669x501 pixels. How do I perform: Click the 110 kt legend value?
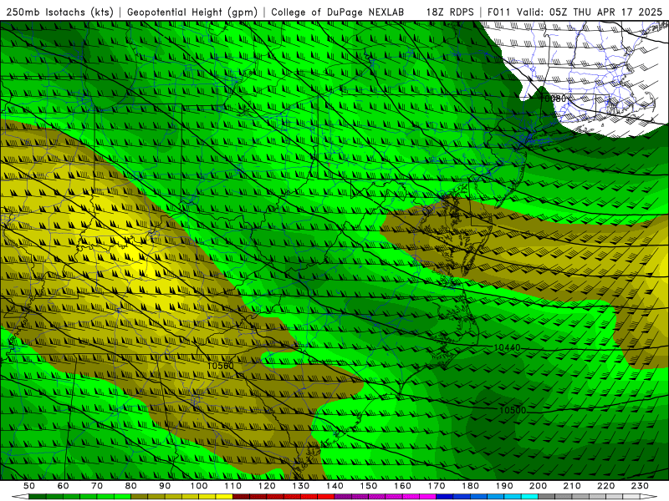point(233,486)
